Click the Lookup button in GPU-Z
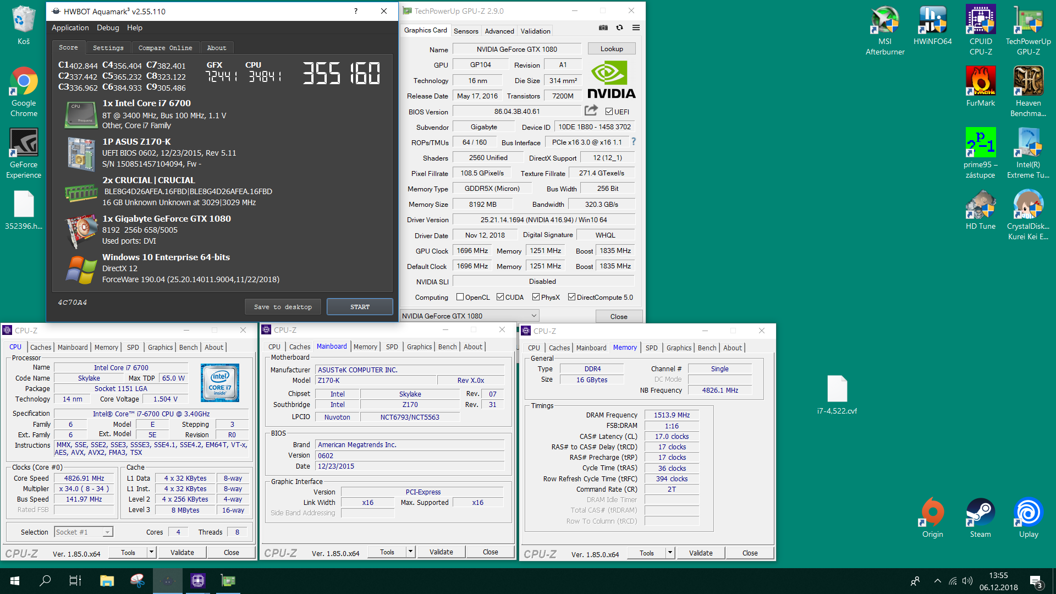This screenshot has height=594, width=1056. (x=612, y=49)
